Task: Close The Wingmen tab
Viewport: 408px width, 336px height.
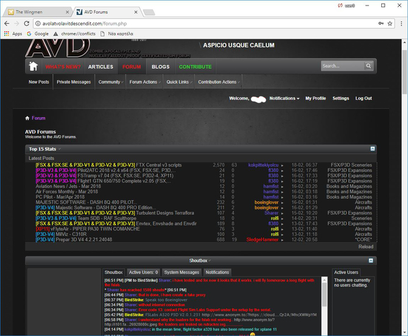Action: tap(67, 12)
